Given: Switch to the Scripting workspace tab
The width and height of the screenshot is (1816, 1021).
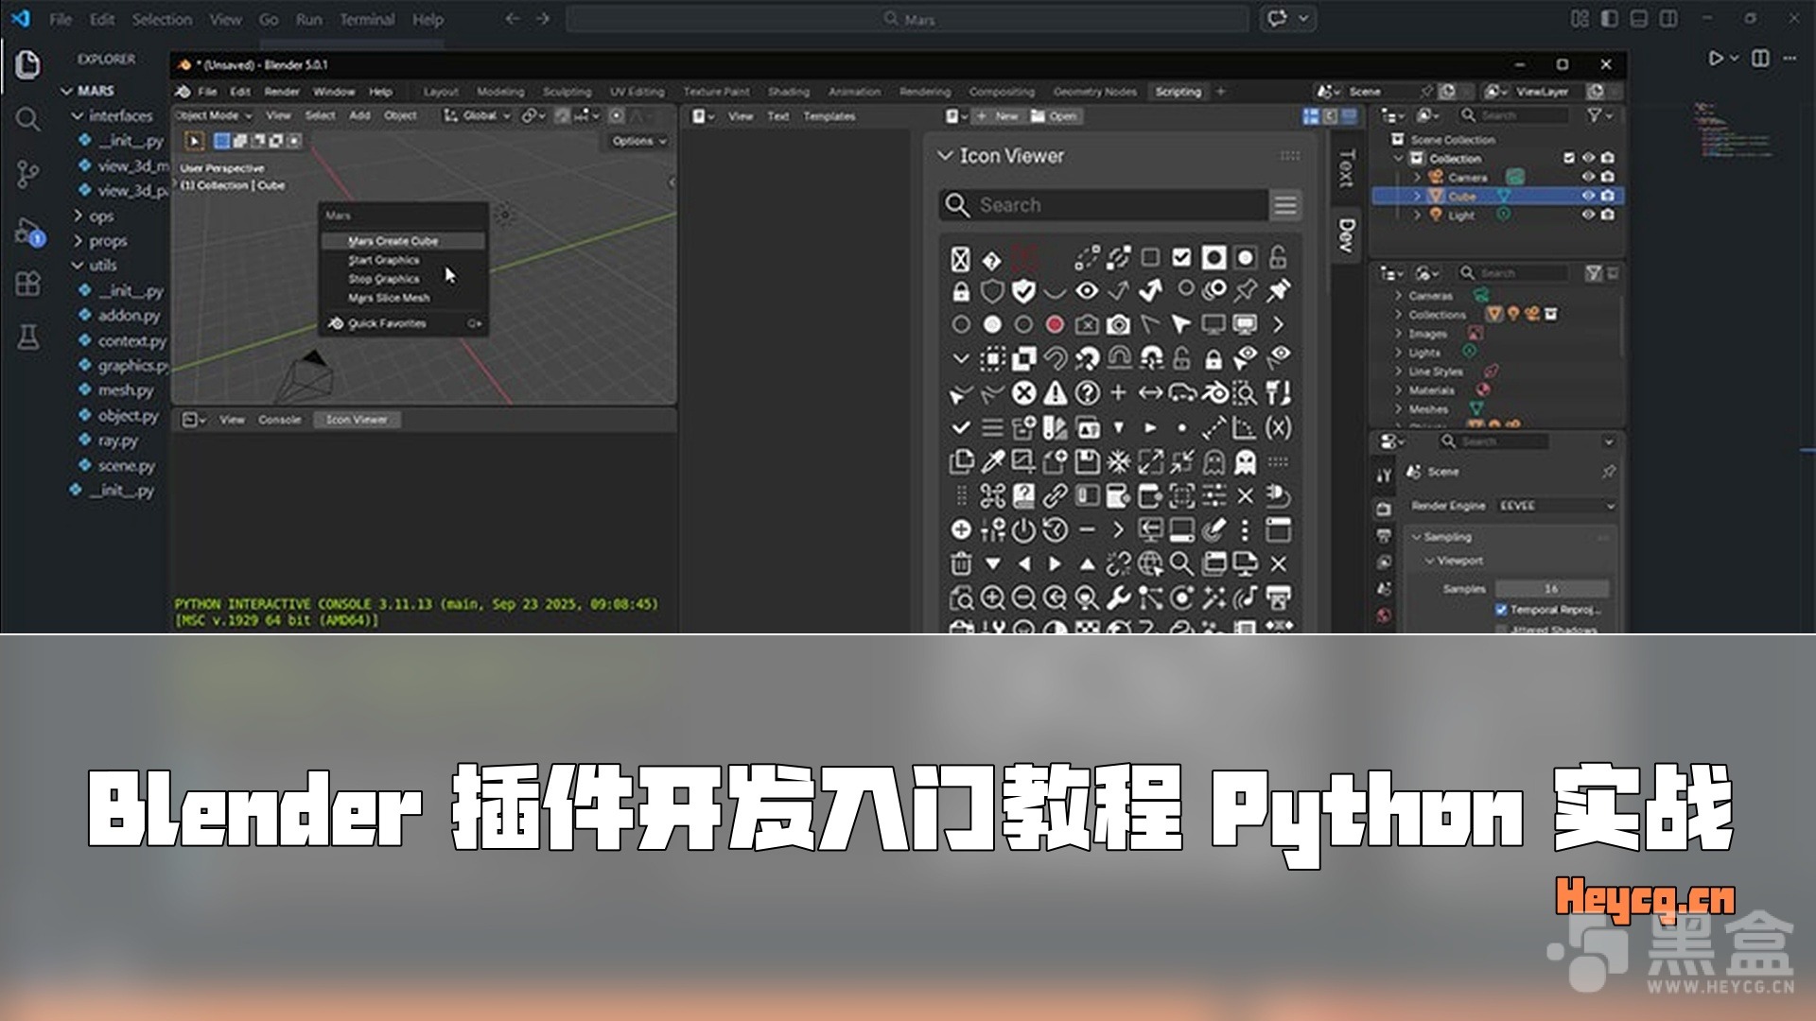Looking at the screenshot, I should [1178, 92].
